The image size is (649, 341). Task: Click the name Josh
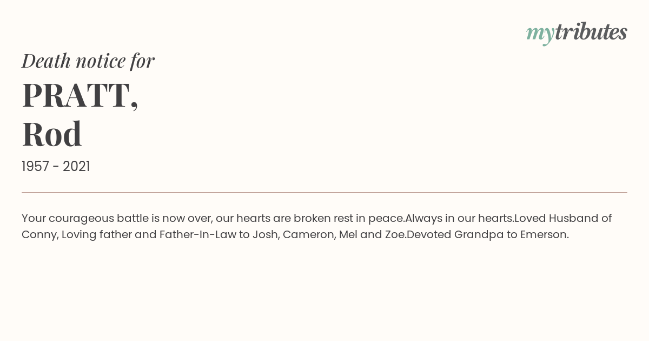(264, 235)
